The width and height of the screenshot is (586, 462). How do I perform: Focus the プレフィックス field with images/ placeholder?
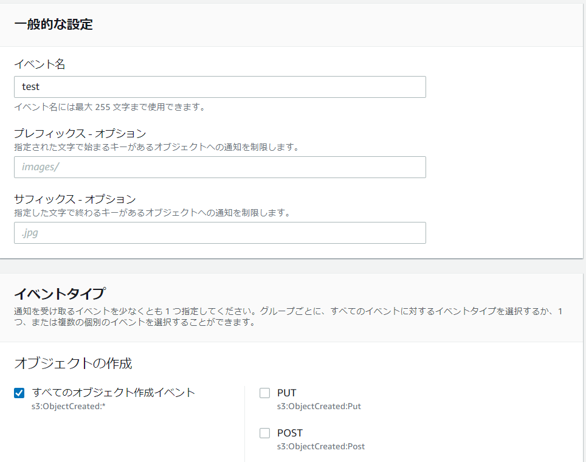(220, 167)
